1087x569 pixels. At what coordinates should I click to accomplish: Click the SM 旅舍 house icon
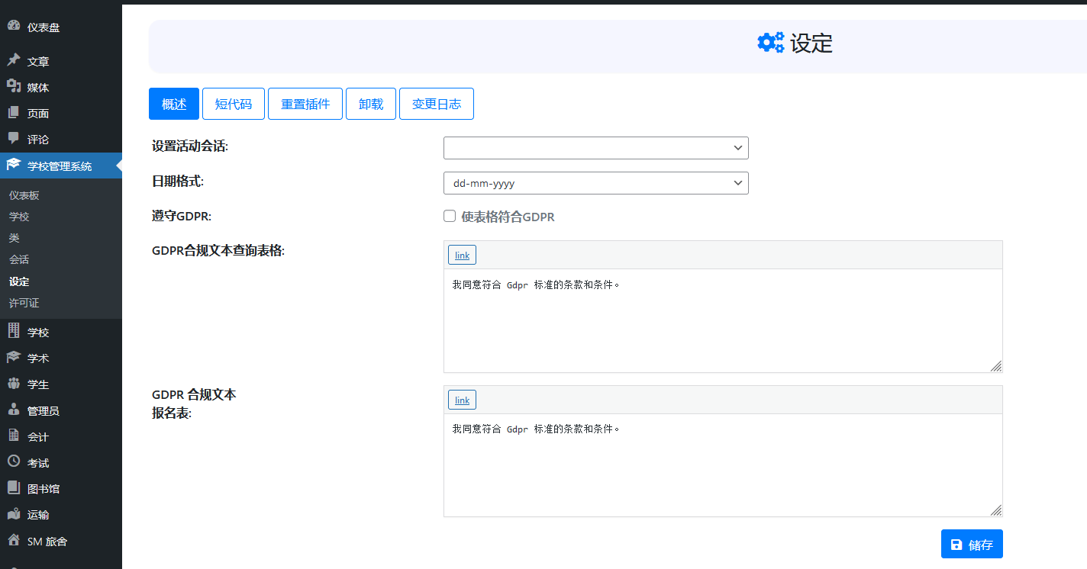[x=14, y=541]
